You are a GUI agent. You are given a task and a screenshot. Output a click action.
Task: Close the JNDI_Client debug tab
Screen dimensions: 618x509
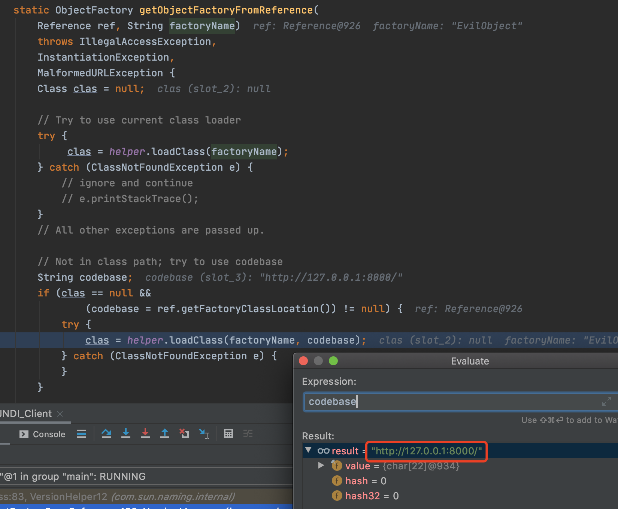[60, 414]
